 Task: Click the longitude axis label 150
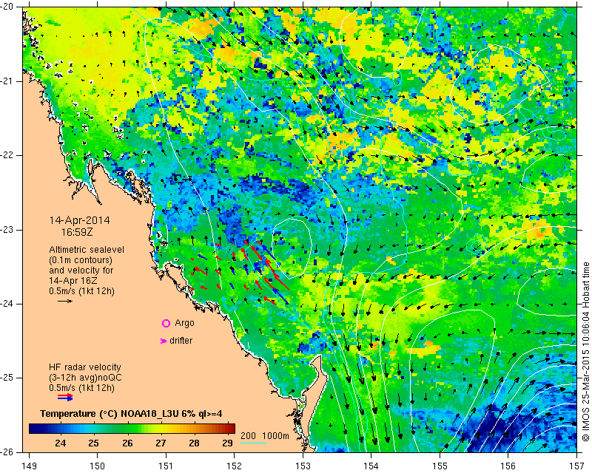point(98,466)
